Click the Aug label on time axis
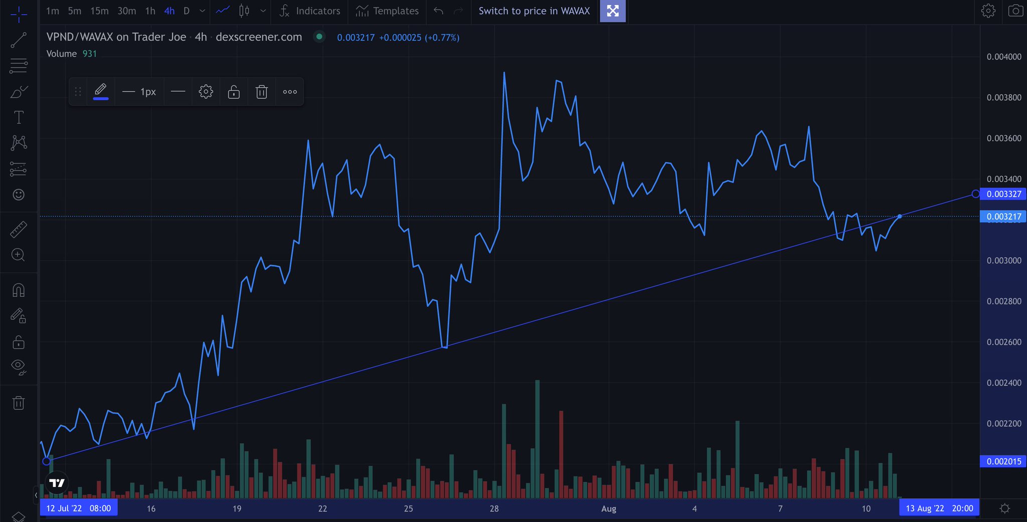Image resolution: width=1027 pixels, height=522 pixels. pos(609,508)
